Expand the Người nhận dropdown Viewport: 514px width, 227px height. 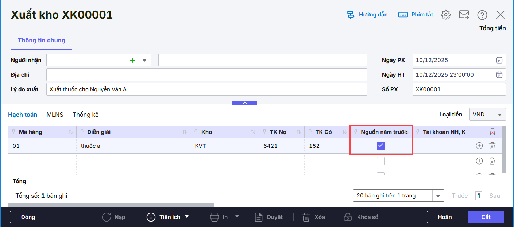coord(144,60)
